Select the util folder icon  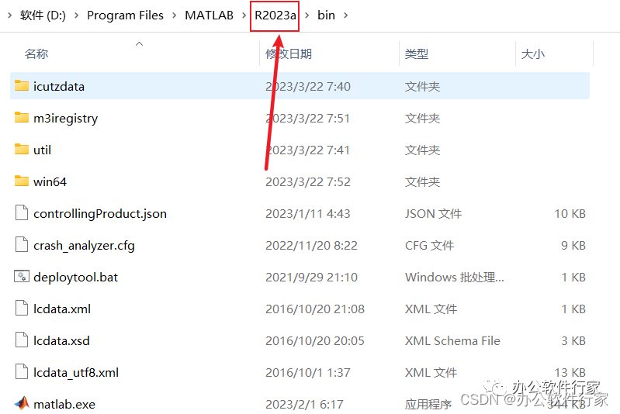coord(22,149)
